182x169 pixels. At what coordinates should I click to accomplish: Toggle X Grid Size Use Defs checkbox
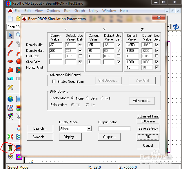80,56
